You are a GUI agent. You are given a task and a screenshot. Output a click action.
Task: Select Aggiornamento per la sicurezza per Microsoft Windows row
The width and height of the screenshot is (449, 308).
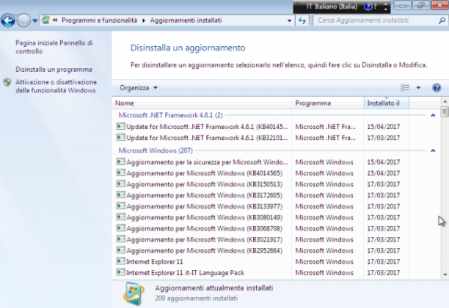262,162
